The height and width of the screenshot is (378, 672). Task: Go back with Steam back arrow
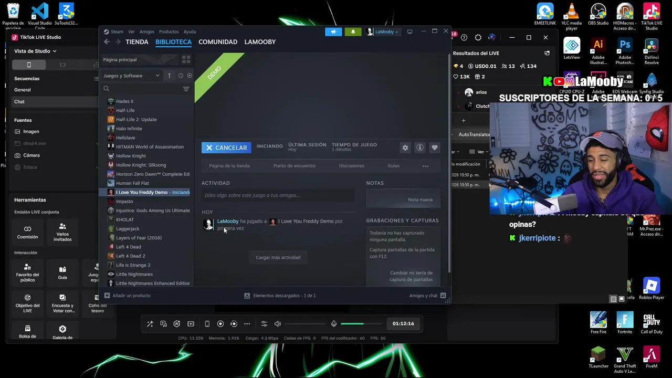coord(107,42)
